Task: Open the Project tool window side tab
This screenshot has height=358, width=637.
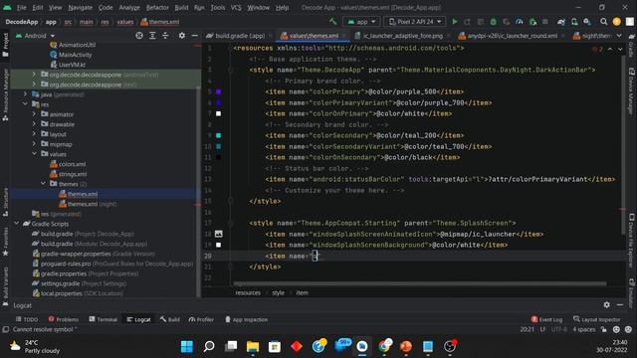Action: click(x=5, y=45)
